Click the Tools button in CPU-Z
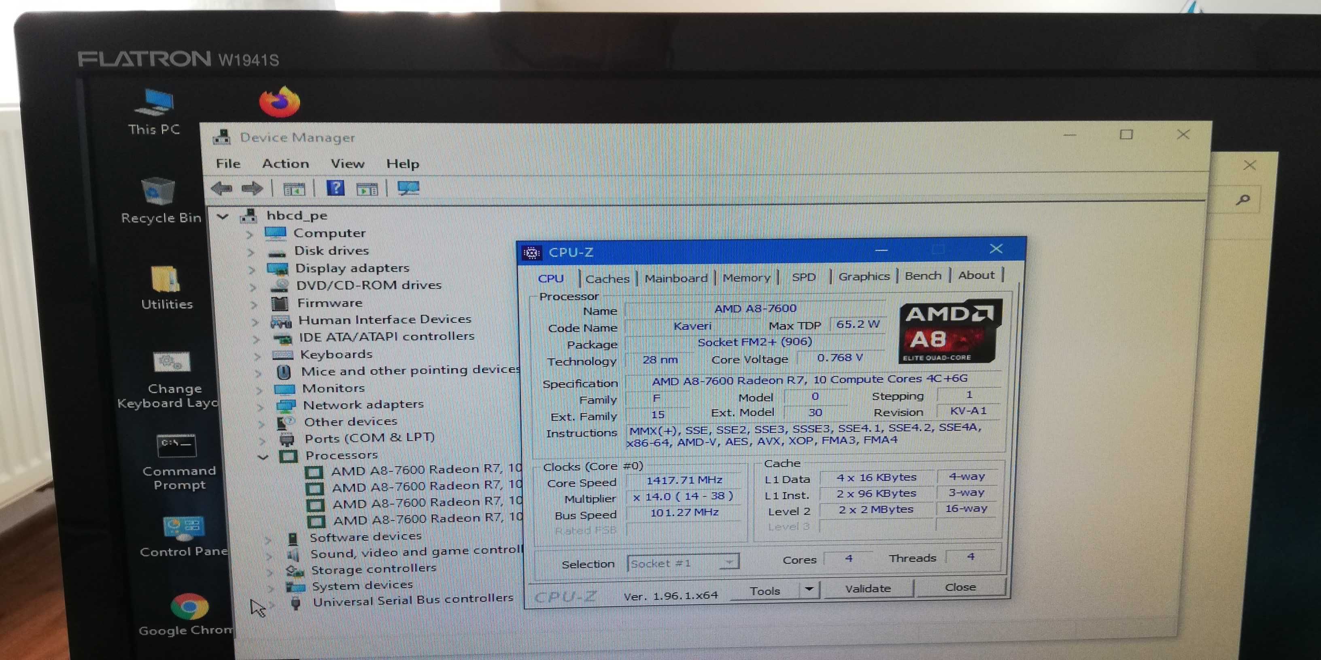 (765, 591)
